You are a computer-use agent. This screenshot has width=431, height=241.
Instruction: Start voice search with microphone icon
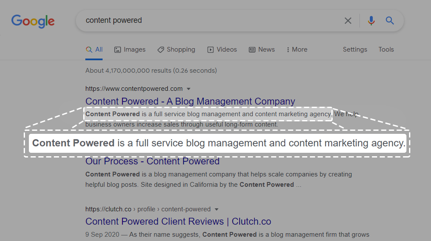tap(371, 21)
